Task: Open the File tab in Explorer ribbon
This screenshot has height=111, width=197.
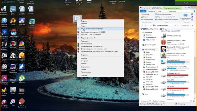Action: pyautogui.click(x=143, y=11)
